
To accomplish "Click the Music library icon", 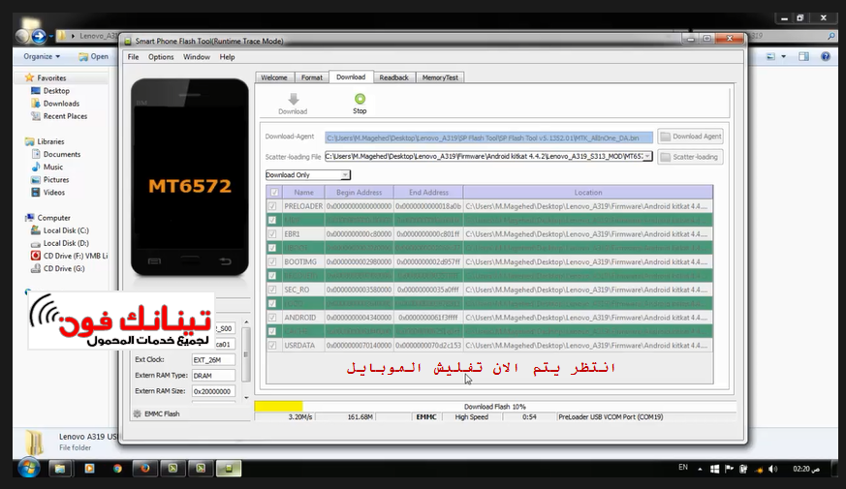I will tap(36, 167).
